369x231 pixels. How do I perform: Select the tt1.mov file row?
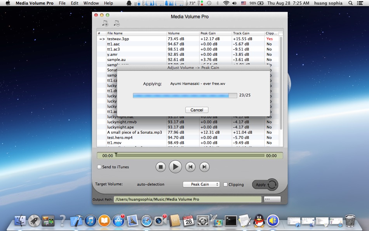click(x=188, y=143)
